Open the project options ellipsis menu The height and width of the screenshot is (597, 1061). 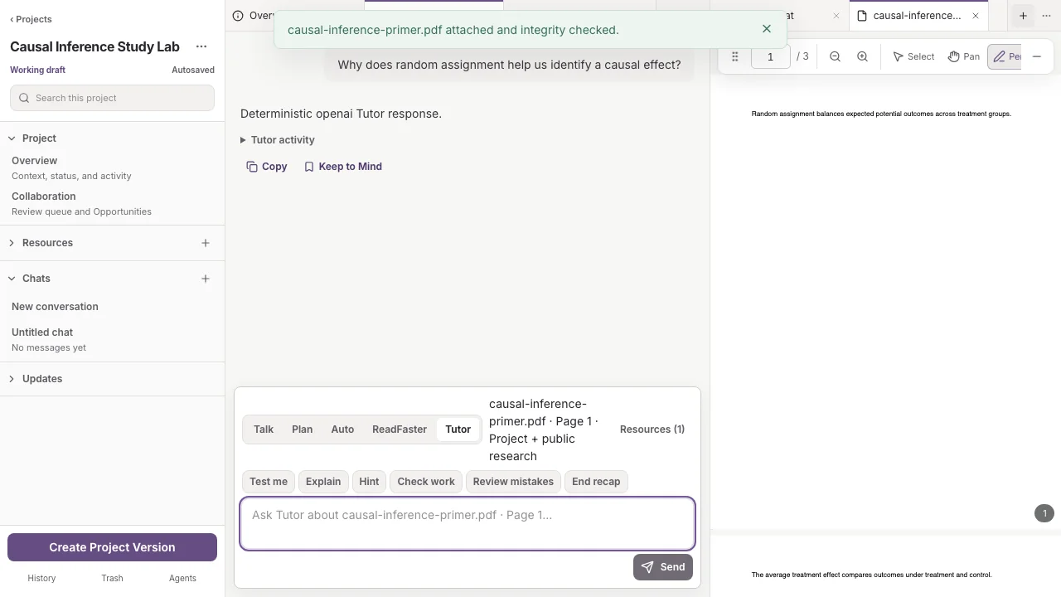click(201, 46)
